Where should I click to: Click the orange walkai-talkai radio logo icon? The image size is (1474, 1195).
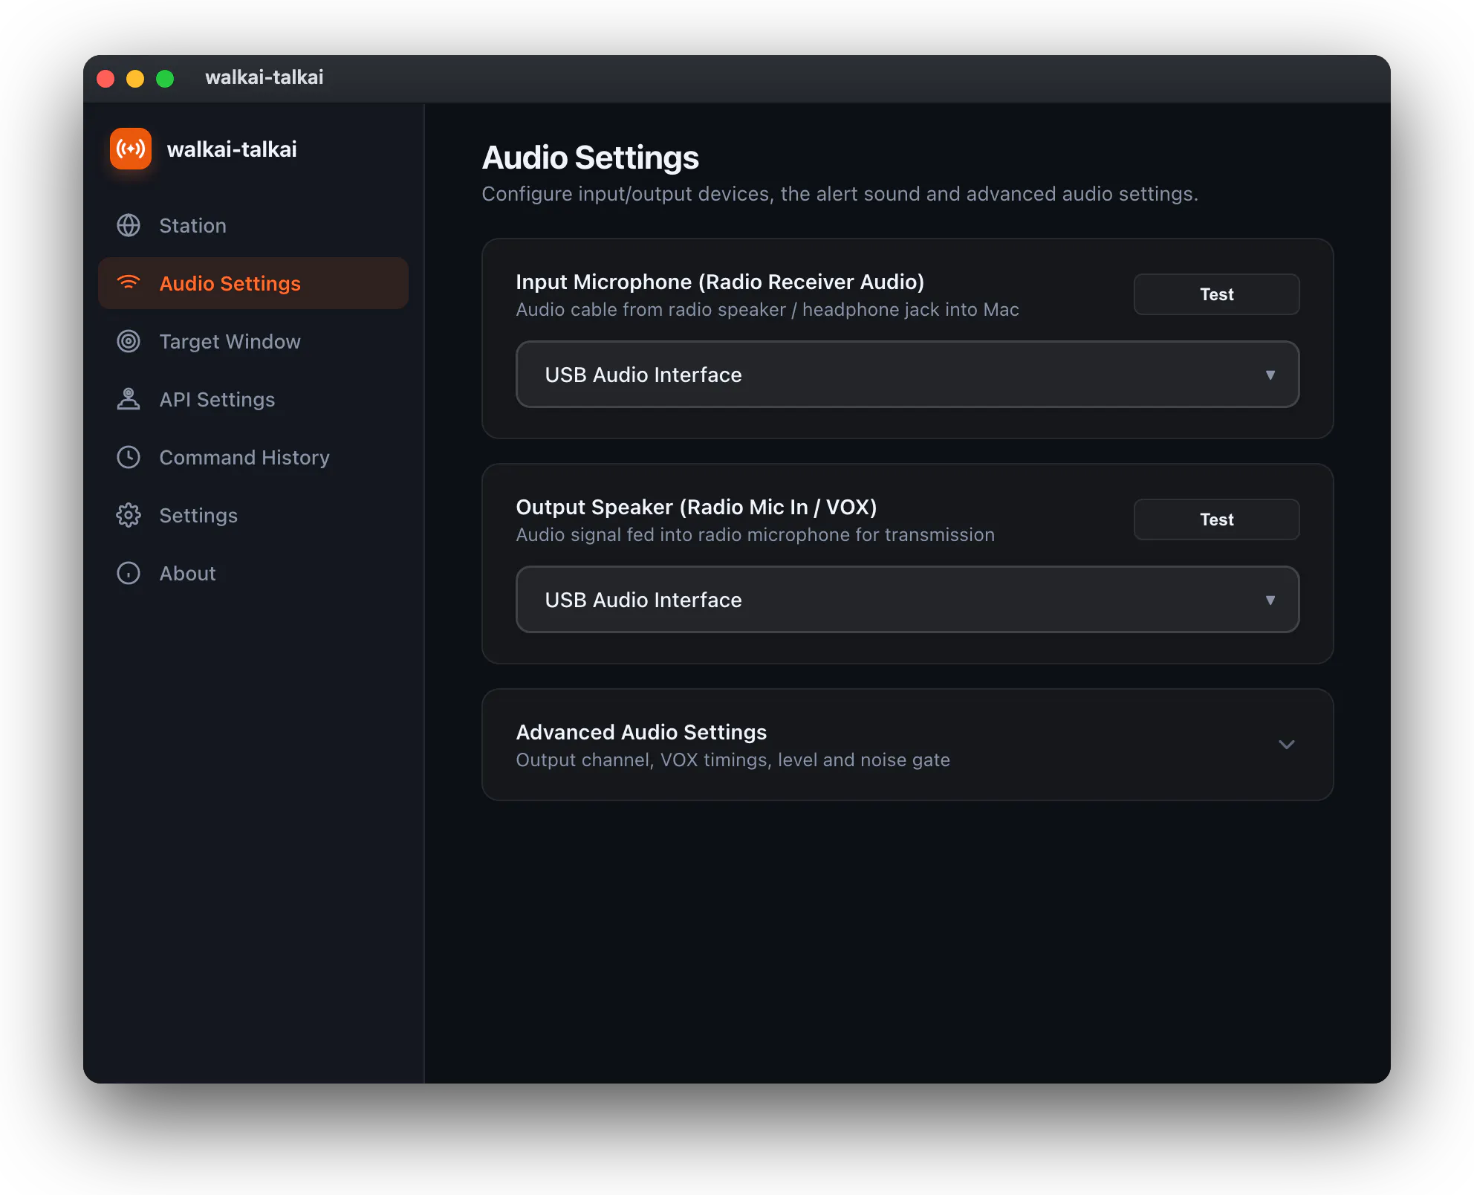(131, 149)
